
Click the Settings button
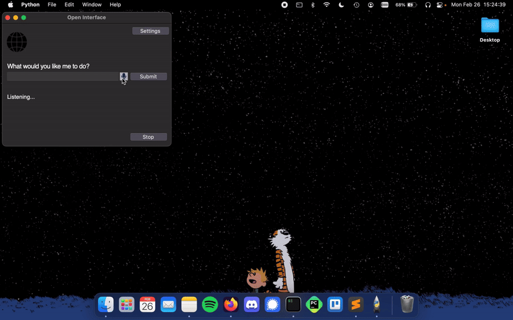(150, 31)
